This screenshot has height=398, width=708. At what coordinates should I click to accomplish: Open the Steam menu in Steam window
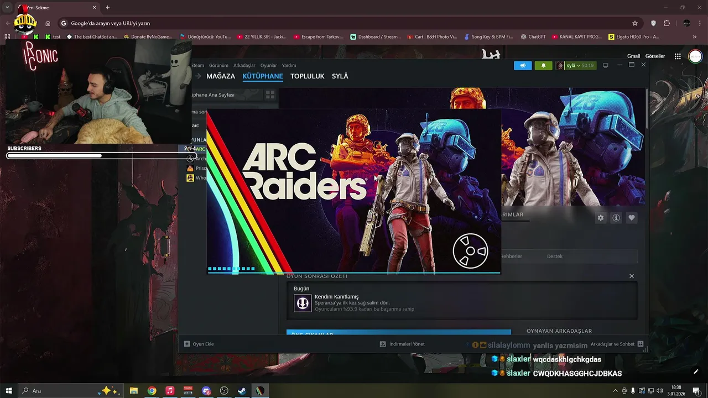(x=197, y=65)
